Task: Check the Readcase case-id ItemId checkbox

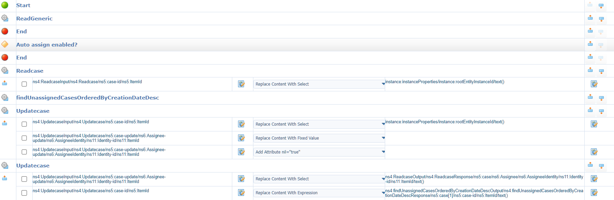Action: (24, 84)
